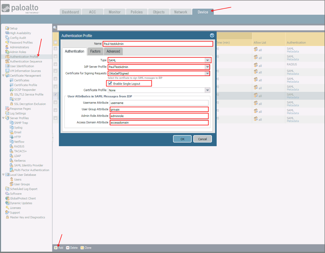Open Dynamic Updates in the sidebar
This screenshot has width=325, height=253.
[21, 203]
